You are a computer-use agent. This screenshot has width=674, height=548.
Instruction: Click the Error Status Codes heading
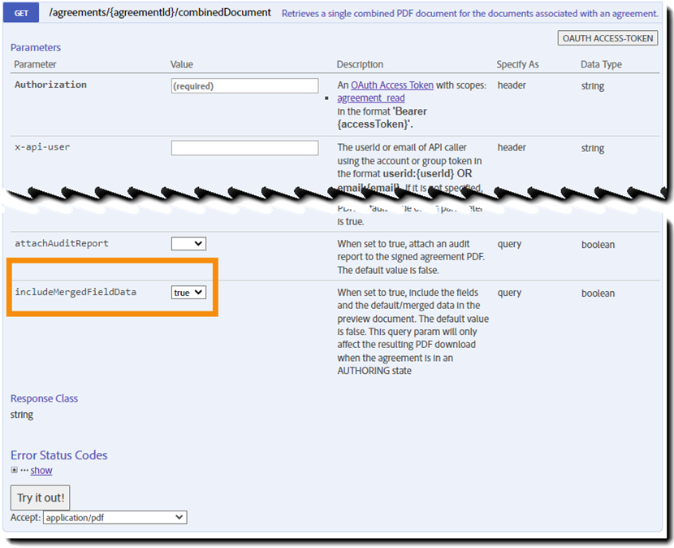[x=58, y=455]
